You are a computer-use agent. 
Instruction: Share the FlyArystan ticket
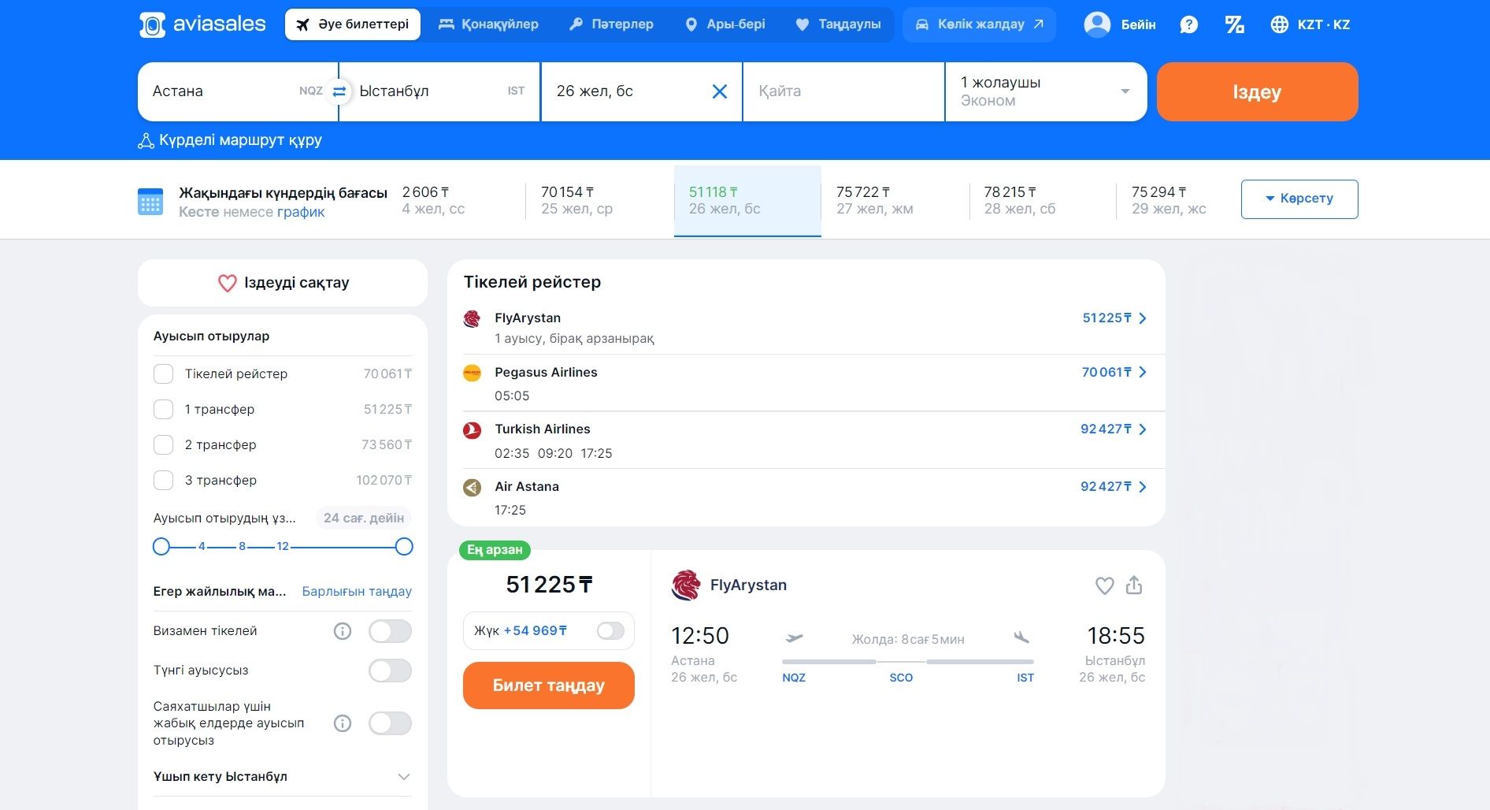1134,585
